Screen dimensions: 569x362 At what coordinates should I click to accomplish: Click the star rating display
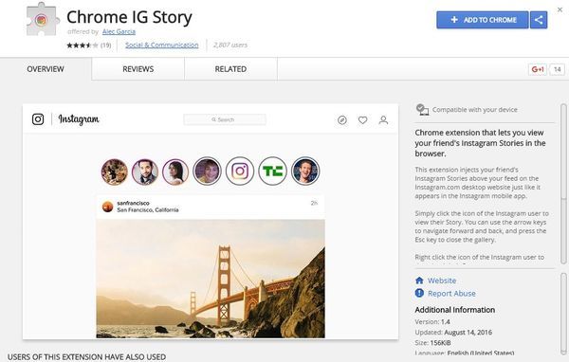[83, 45]
